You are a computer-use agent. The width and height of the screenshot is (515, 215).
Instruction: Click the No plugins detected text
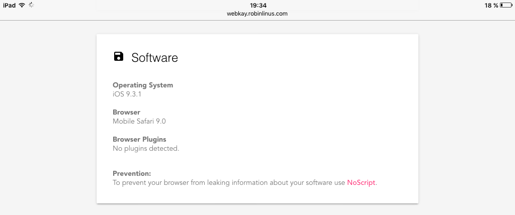(x=146, y=148)
